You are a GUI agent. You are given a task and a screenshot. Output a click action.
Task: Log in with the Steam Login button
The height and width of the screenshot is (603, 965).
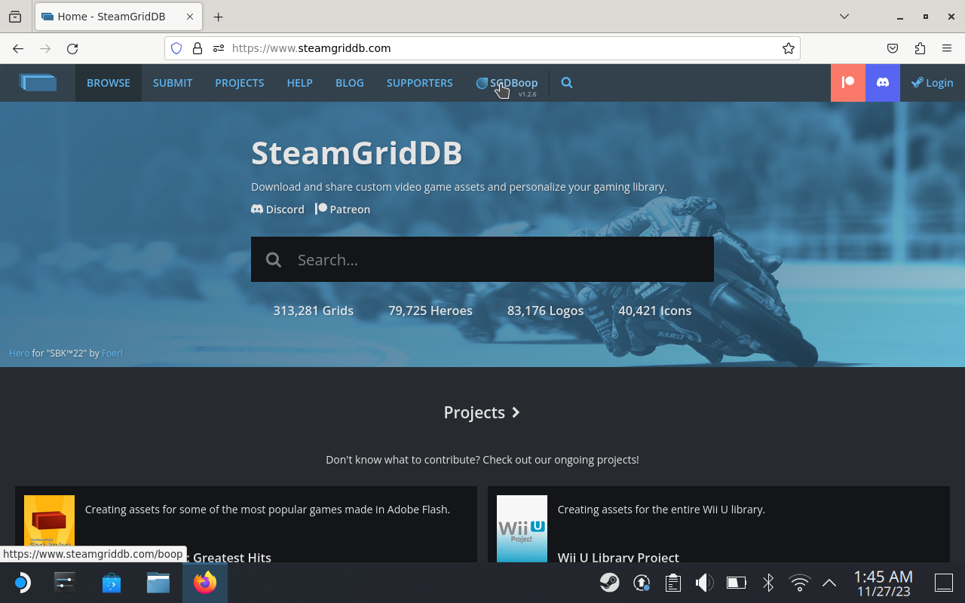tap(933, 83)
